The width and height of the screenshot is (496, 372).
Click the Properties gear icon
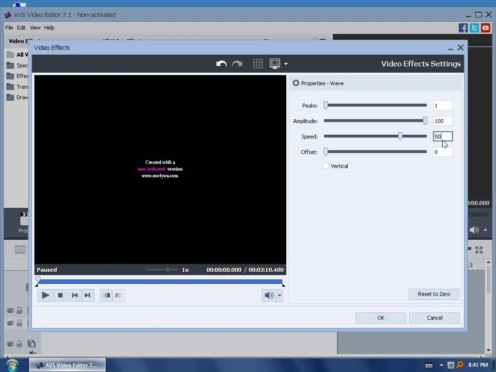296,83
